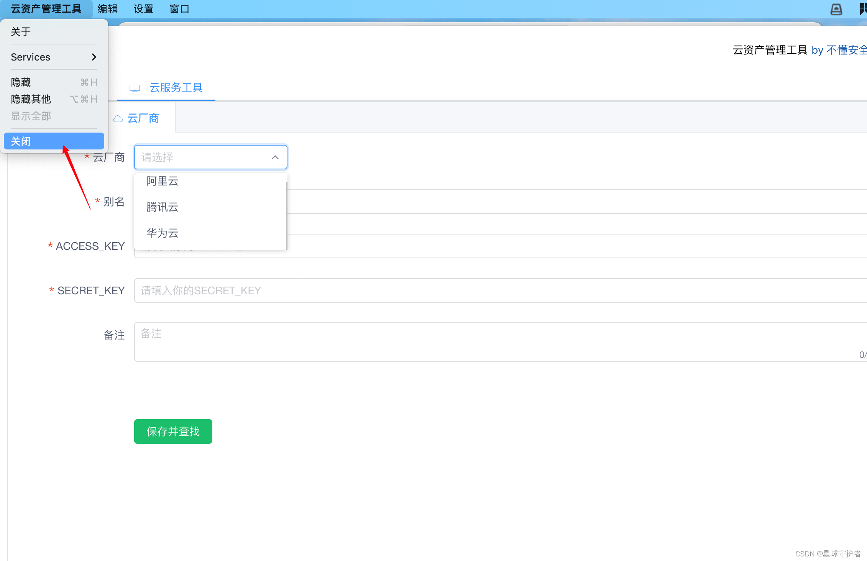
Task: Click the cloud icon next to 云厂商 tab
Action: pos(118,119)
